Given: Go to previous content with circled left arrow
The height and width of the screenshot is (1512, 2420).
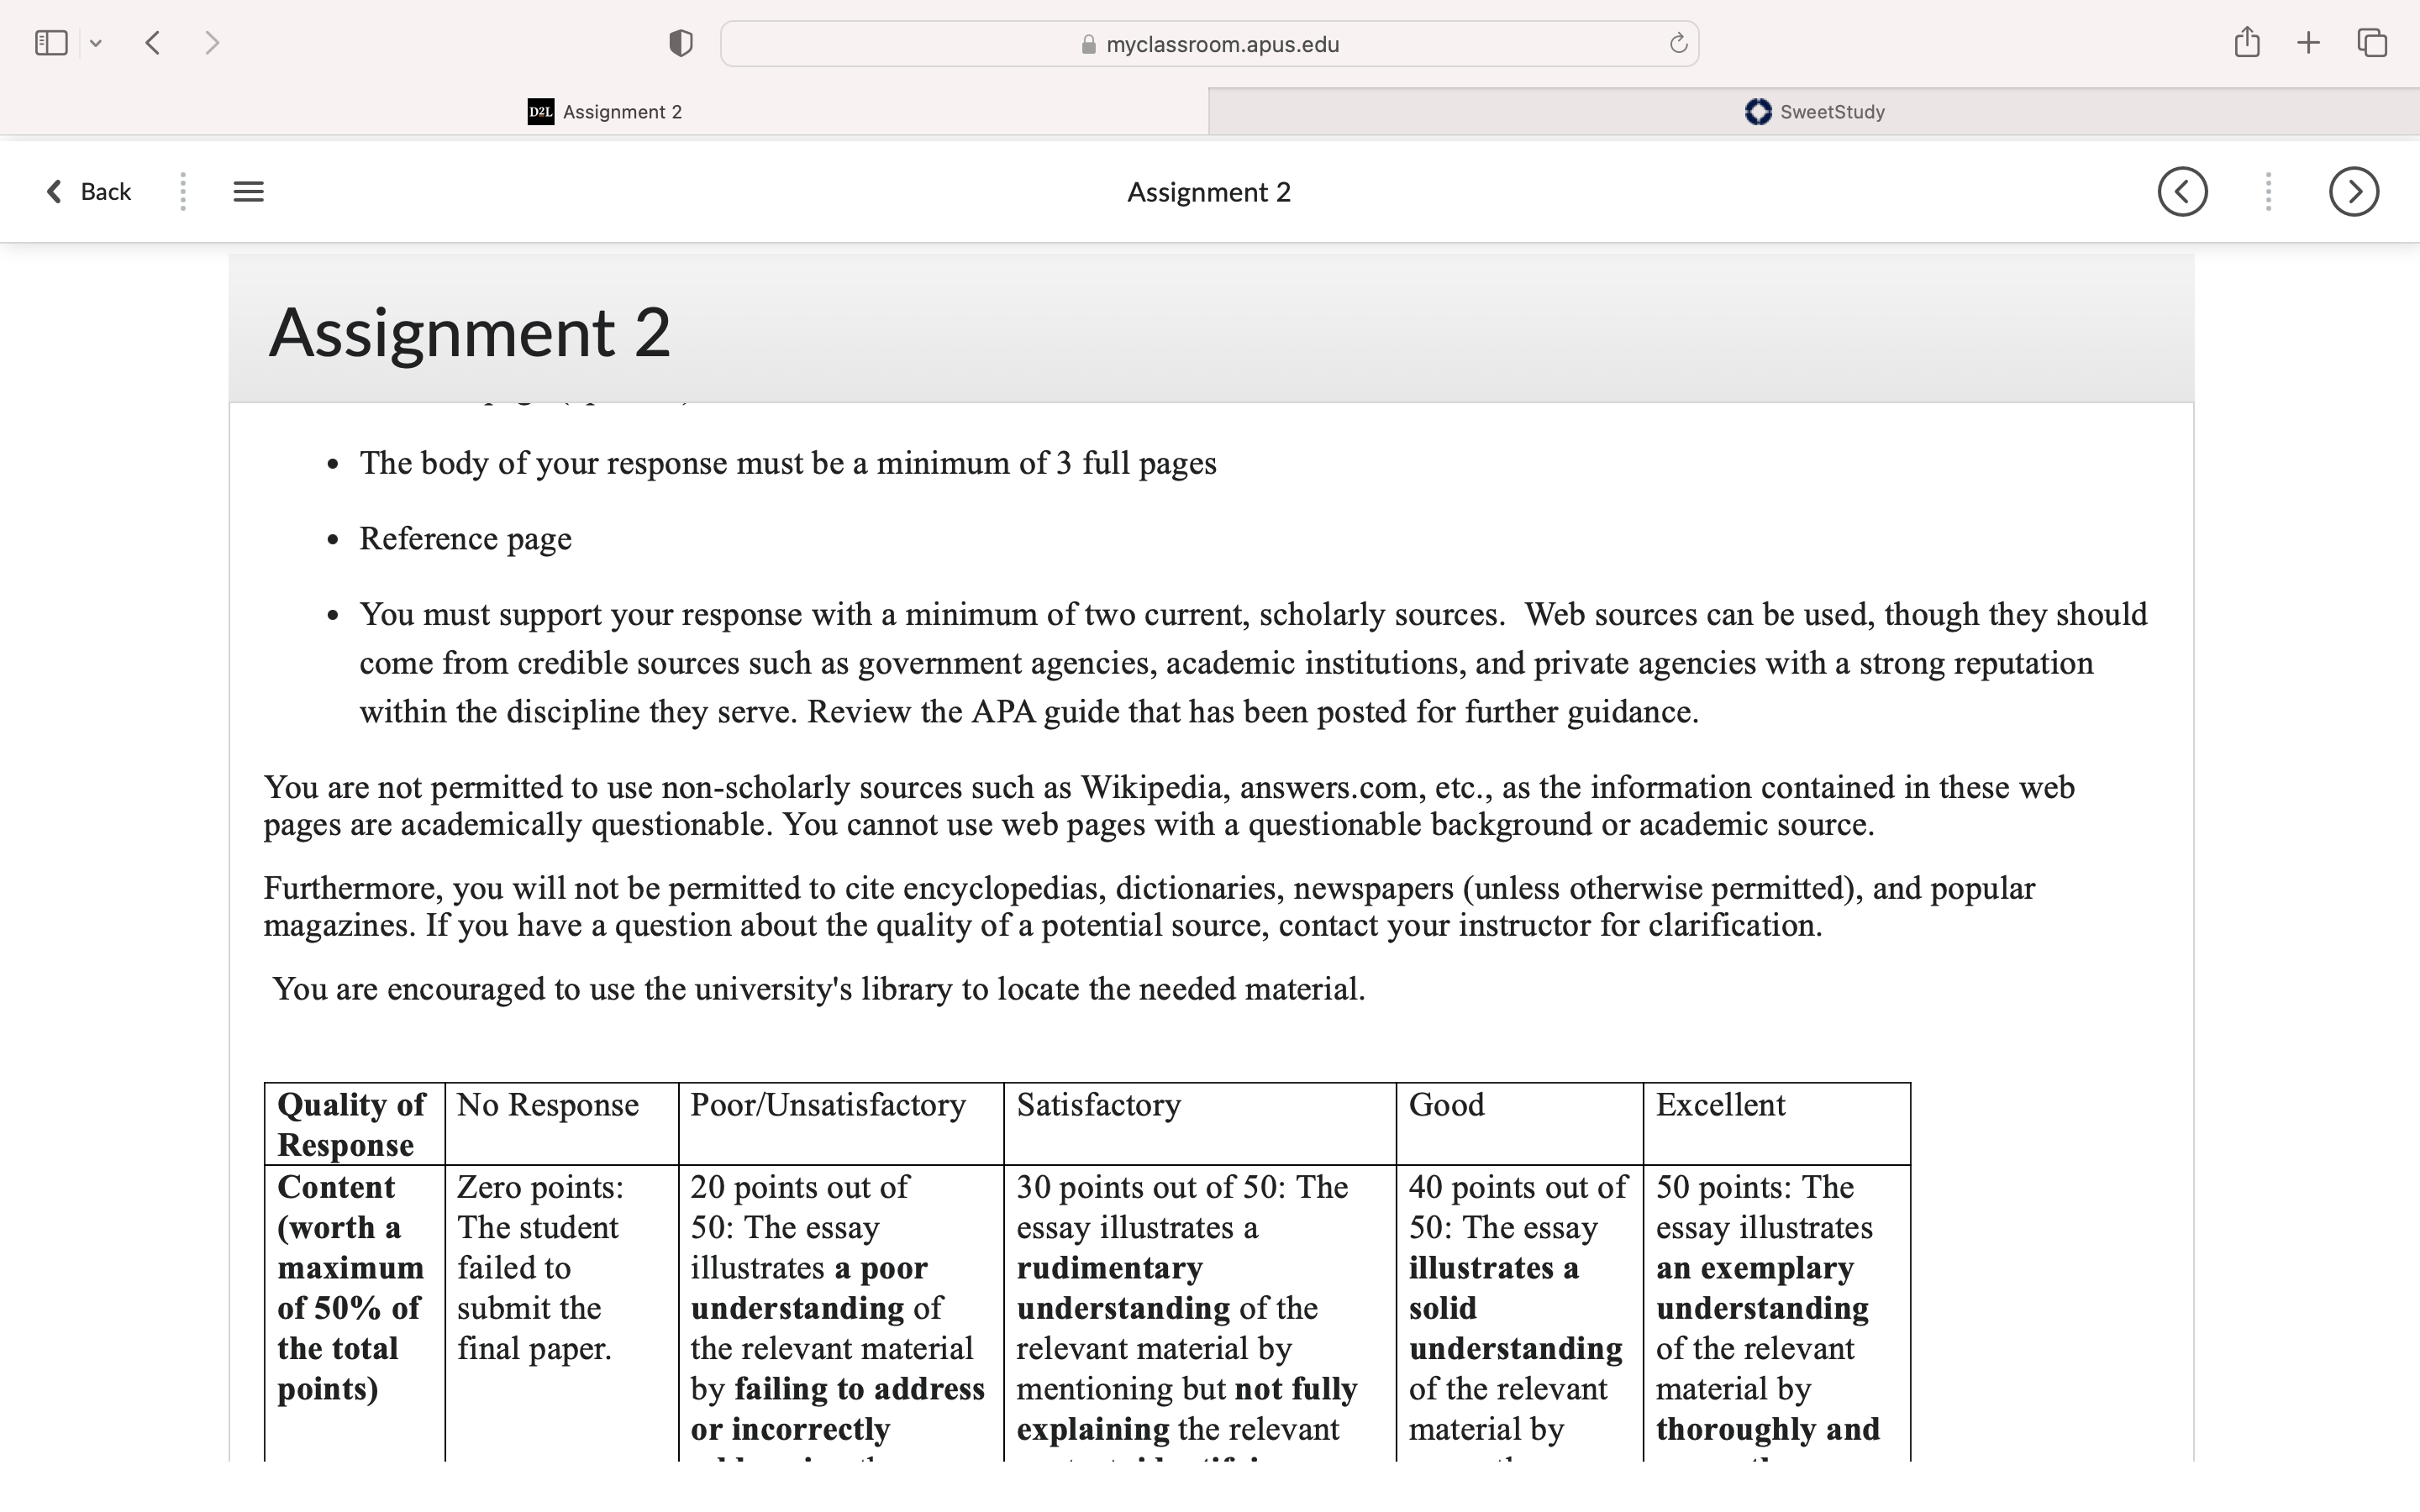Looking at the screenshot, I should tap(2183, 192).
